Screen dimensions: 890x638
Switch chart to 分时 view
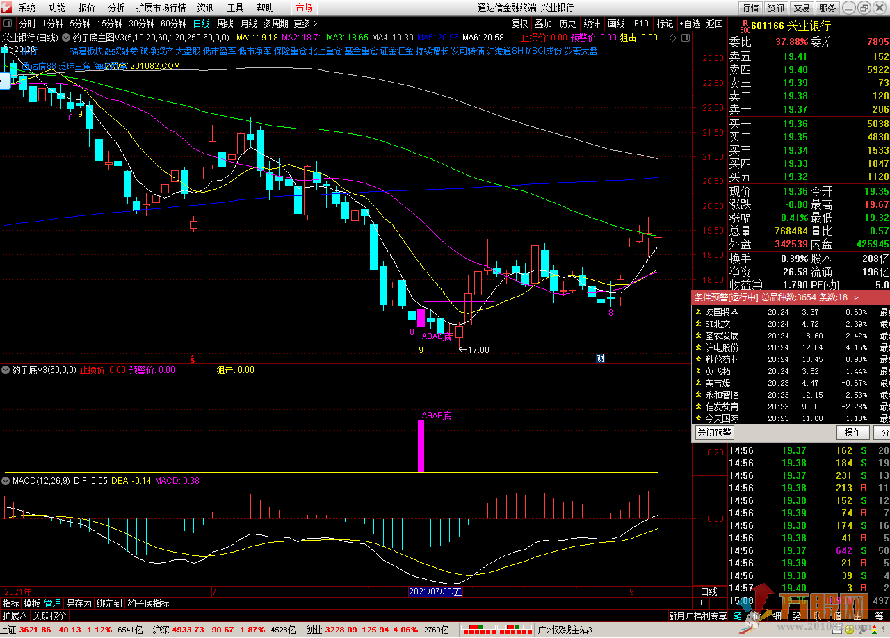(x=28, y=24)
